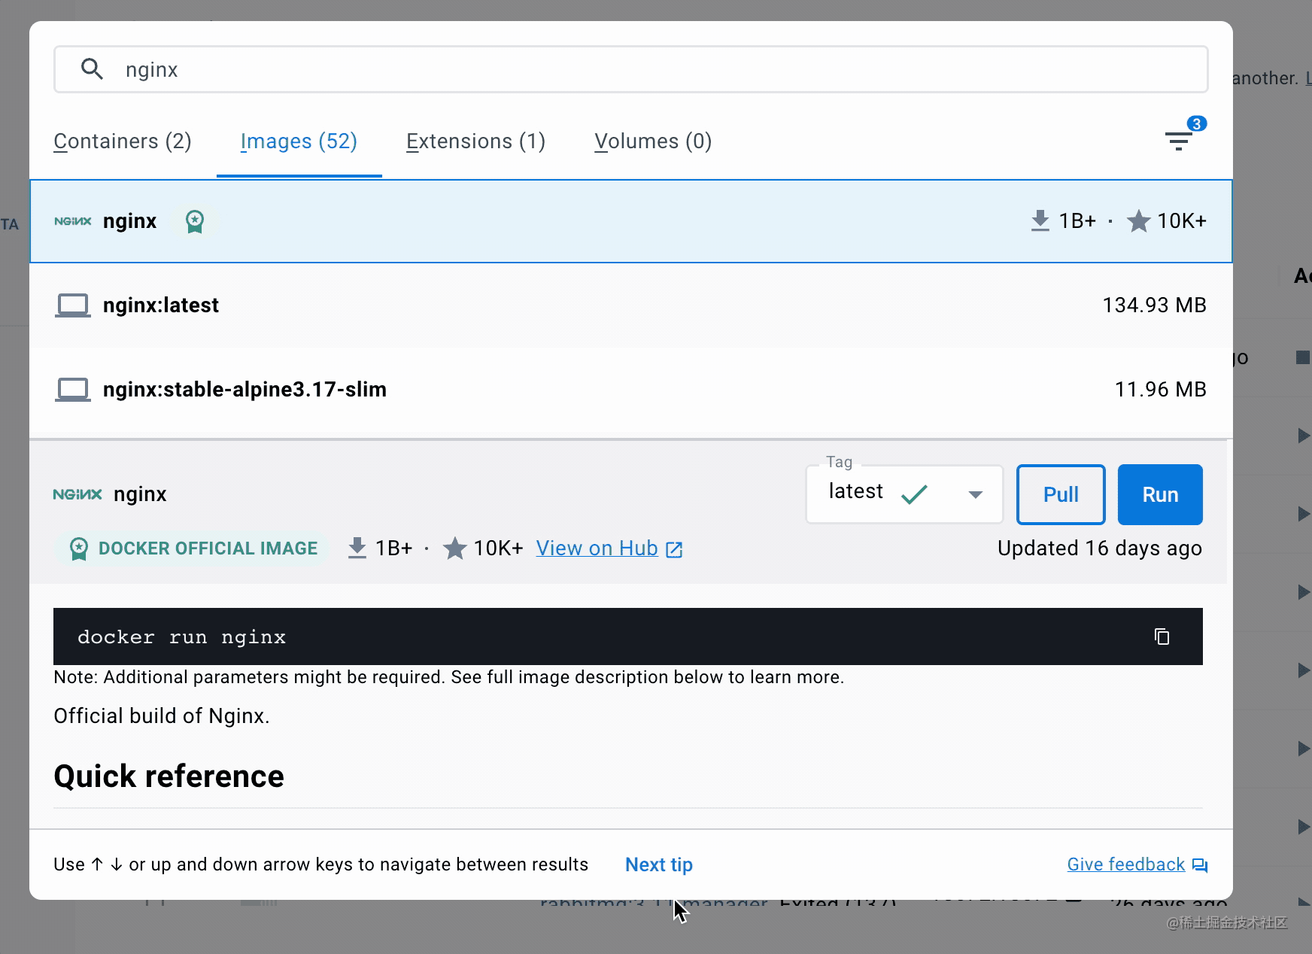Select the latest tag combo box
The width and height of the screenshot is (1312, 954).
904,494
